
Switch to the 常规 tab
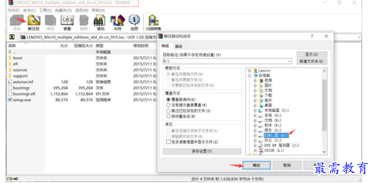(165, 46)
